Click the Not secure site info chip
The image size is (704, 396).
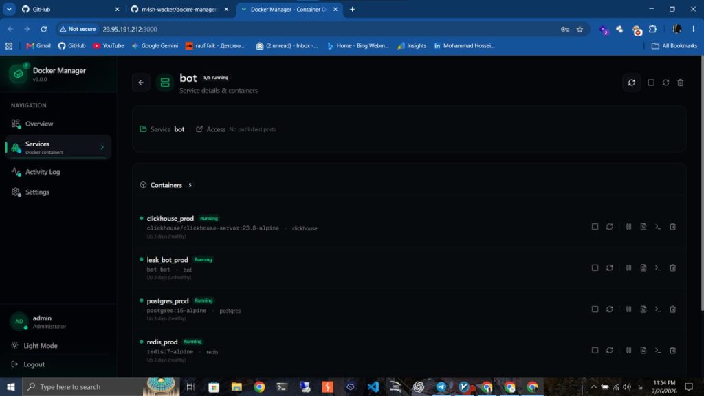click(78, 29)
